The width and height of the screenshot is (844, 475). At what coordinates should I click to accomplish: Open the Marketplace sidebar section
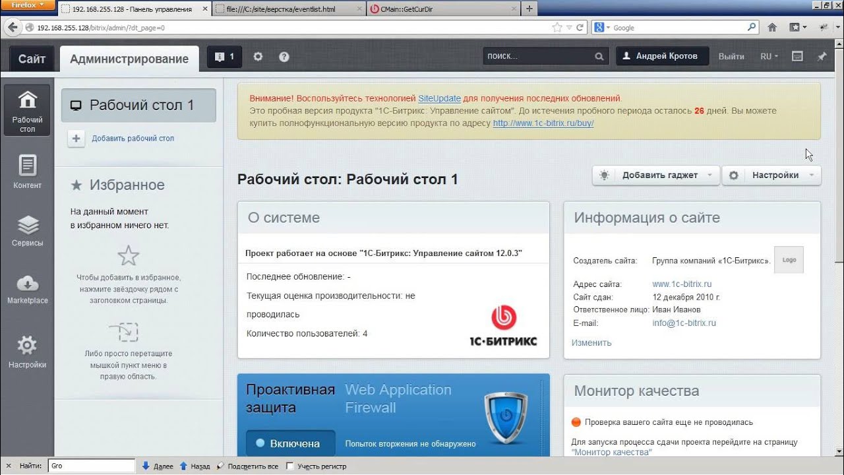(x=27, y=289)
